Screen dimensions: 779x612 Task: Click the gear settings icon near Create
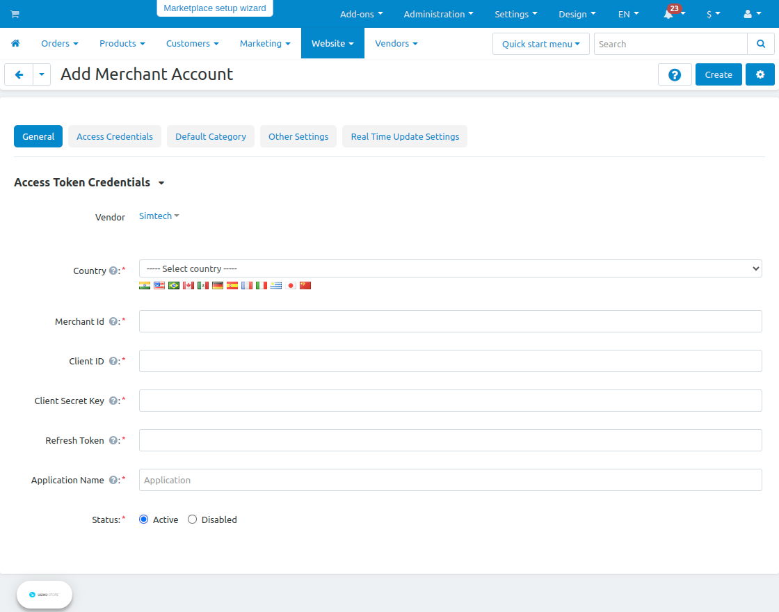[x=760, y=74]
